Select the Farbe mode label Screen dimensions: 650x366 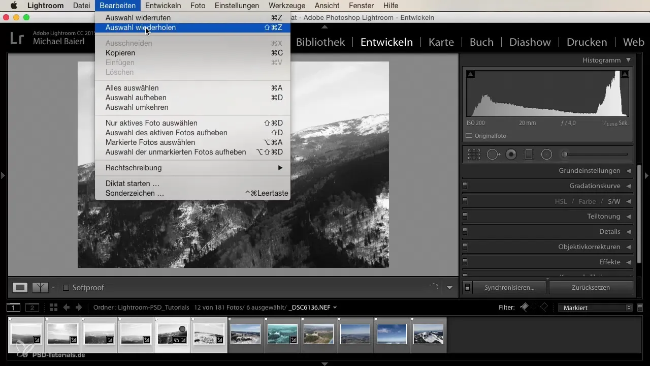[588, 201]
